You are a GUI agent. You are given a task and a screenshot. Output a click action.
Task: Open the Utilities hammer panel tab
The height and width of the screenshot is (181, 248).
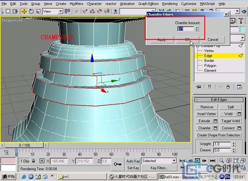pyautogui.click(x=241, y=21)
